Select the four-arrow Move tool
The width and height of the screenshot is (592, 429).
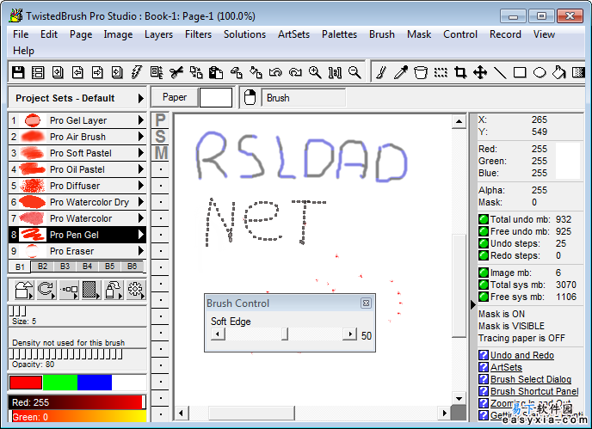coord(480,72)
